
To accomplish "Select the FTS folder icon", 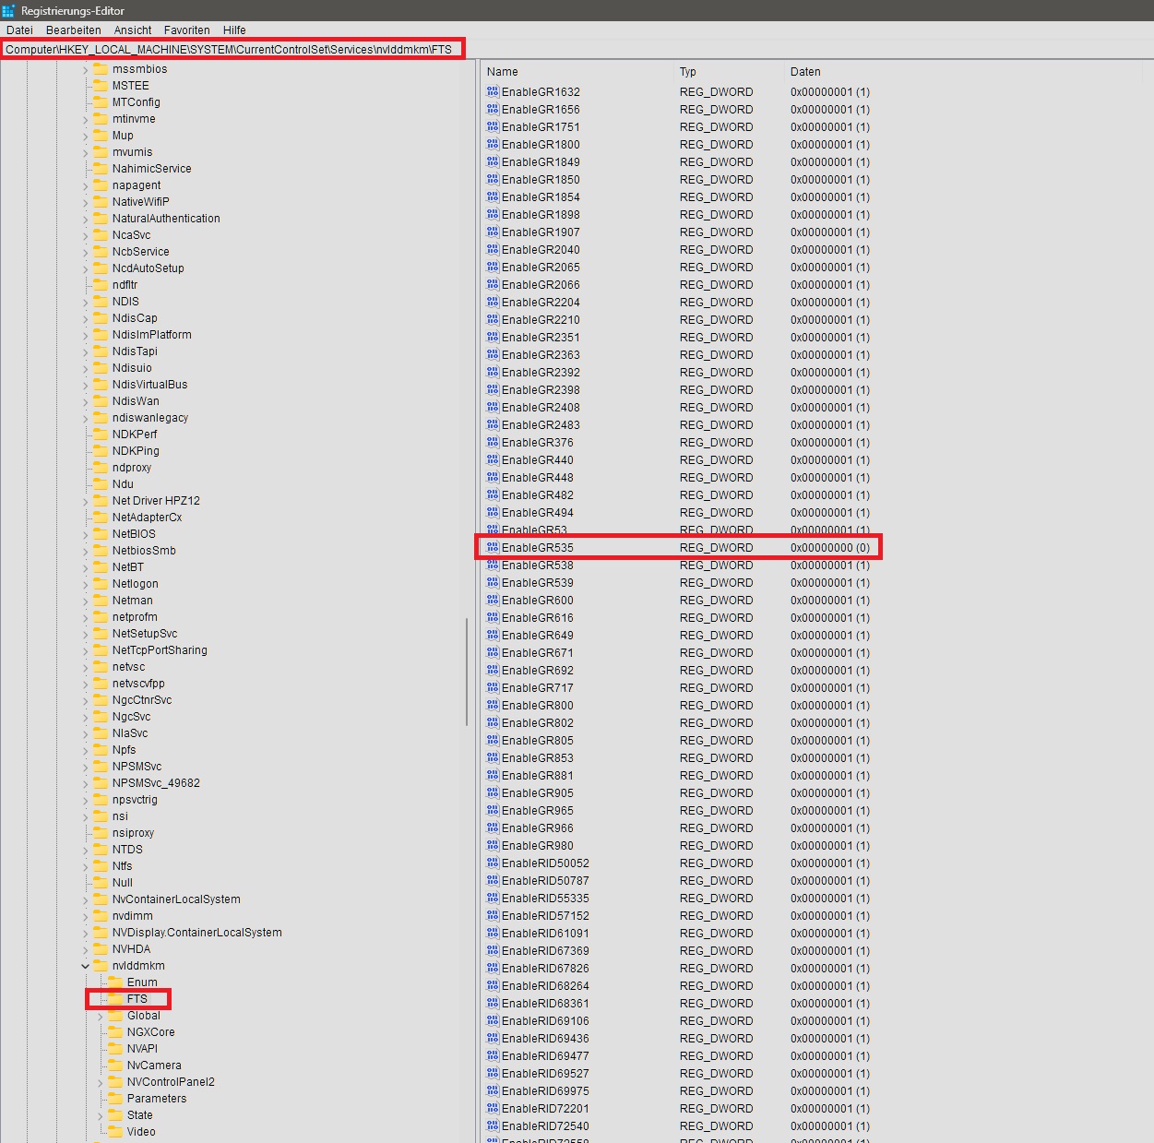I will click(x=115, y=999).
